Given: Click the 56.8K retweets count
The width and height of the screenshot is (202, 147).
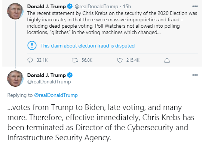Looking at the screenshot, I should click(x=87, y=60).
